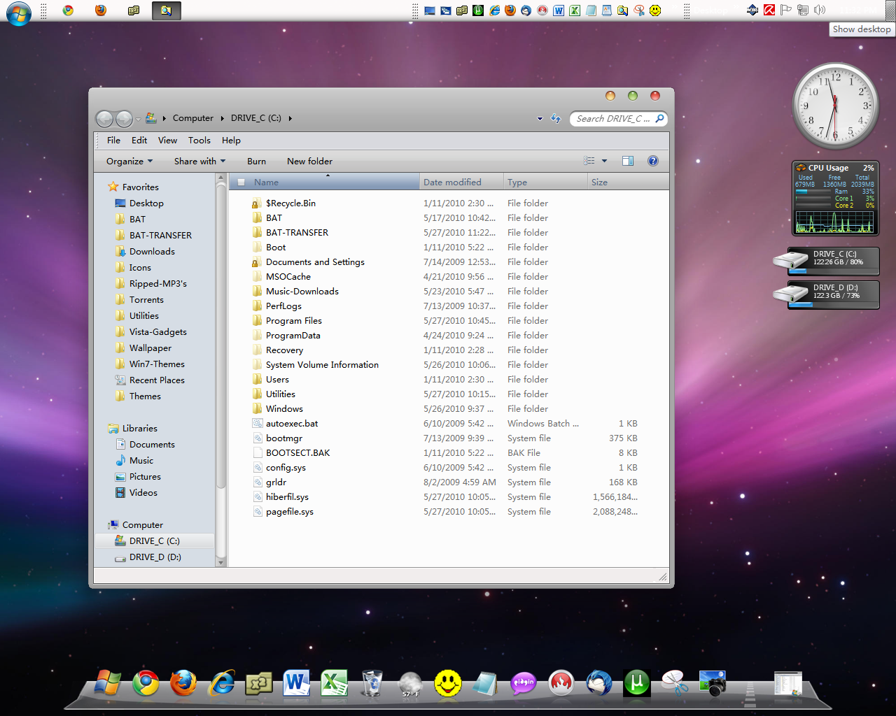
Task: Click the volume icon in the system tray
Action: [x=820, y=10]
